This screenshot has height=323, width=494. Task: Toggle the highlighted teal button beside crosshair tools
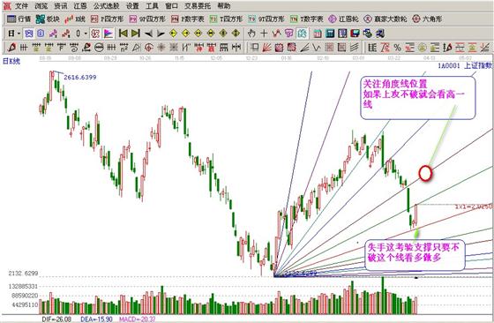[302, 33]
